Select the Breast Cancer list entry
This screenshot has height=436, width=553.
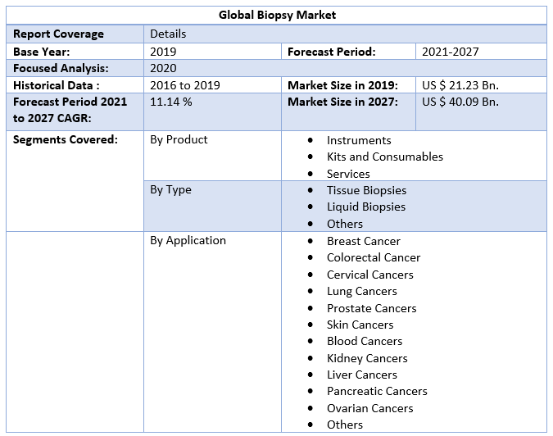tap(363, 241)
